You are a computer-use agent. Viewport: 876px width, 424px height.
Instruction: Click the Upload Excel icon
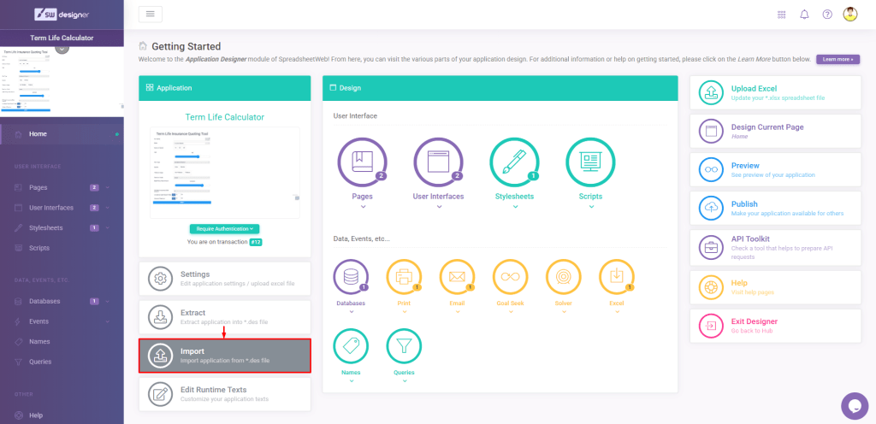pos(711,92)
